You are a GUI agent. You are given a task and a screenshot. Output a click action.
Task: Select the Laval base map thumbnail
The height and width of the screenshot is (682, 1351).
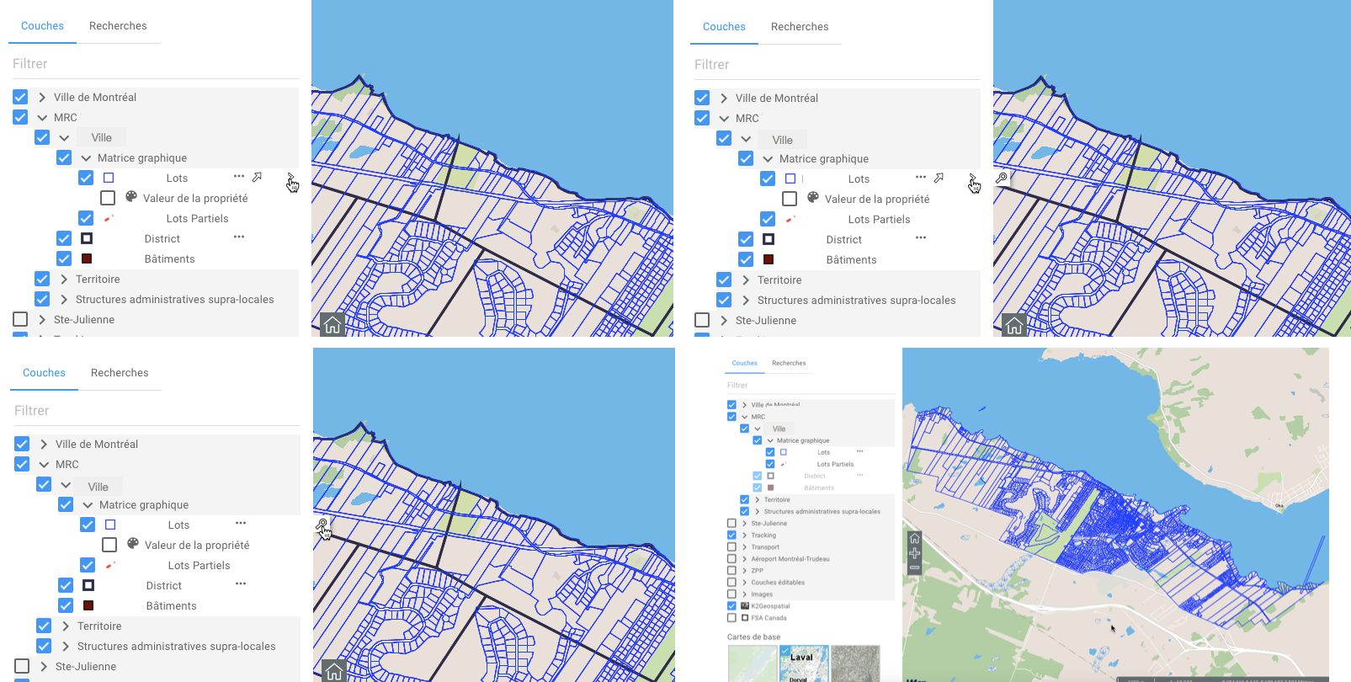tap(804, 663)
